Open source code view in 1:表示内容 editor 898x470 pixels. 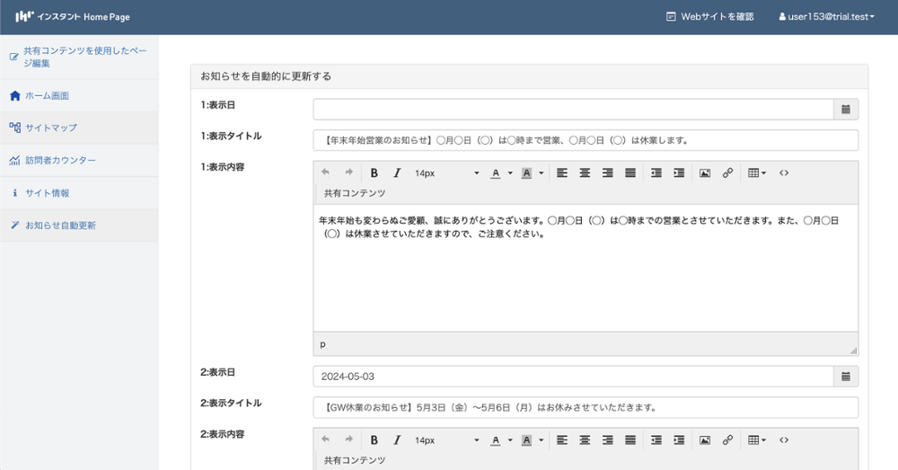click(784, 173)
